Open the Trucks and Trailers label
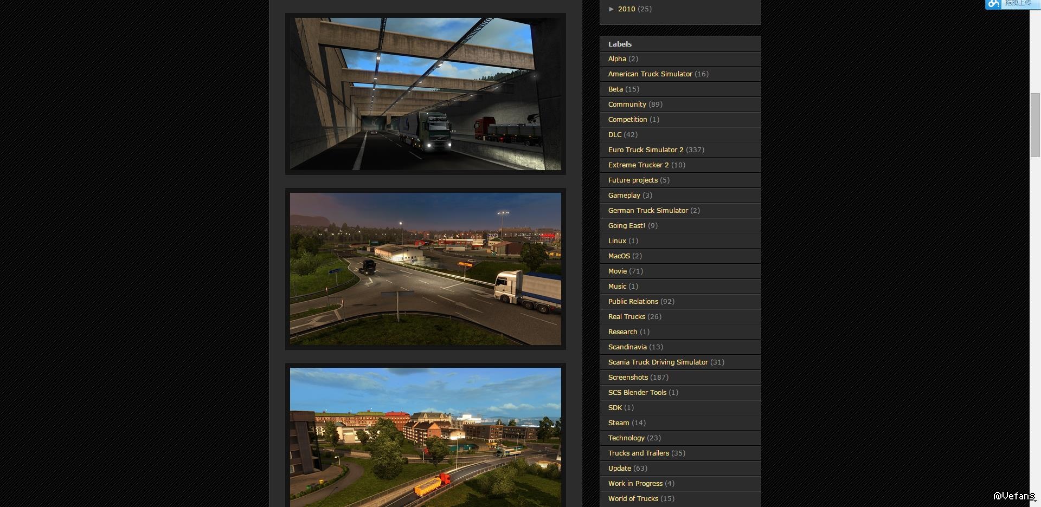 pos(639,453)
